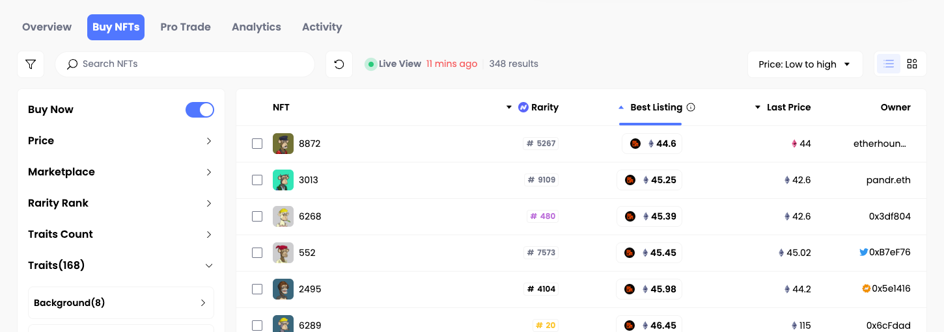
Task: Click rarity rank badge # 7573
Action: (x=541, y=253)
